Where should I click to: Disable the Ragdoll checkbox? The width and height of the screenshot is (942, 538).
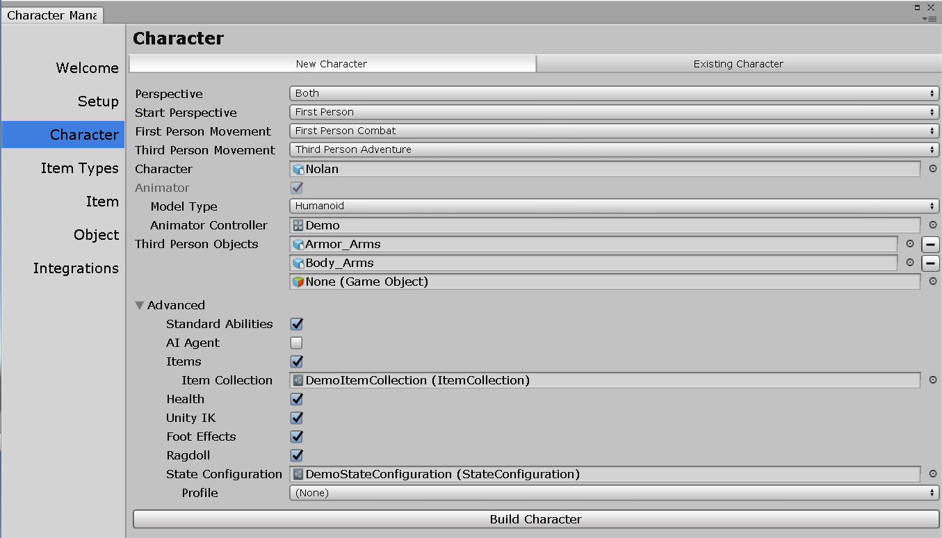pos(296,455)
